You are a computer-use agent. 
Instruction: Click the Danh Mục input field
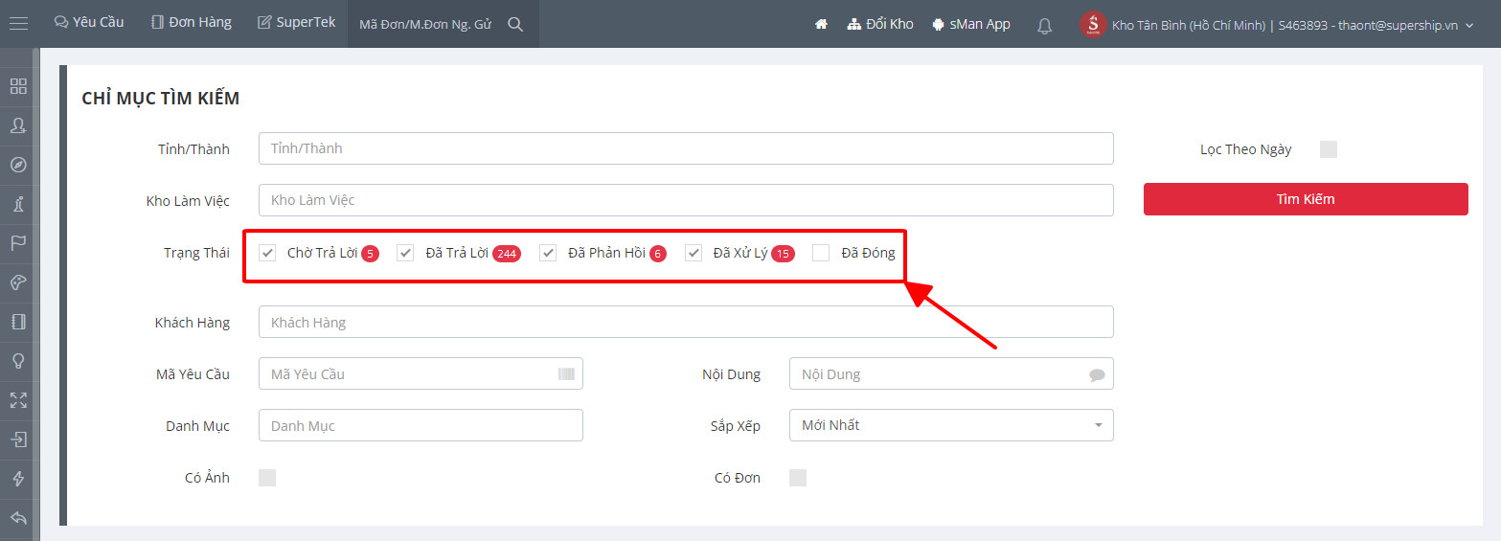pyautogui.click(x=421, y=425)
